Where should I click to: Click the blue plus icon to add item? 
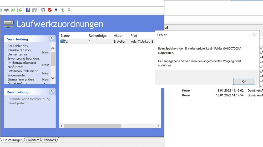[56, 10]
